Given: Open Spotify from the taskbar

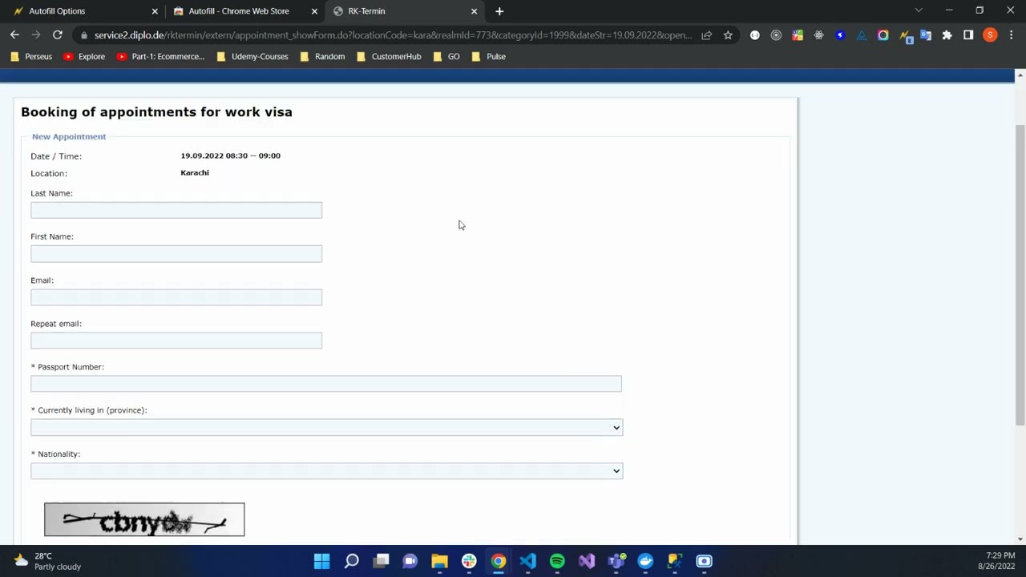Looking at the screenshot, I should tap(557, 561).
